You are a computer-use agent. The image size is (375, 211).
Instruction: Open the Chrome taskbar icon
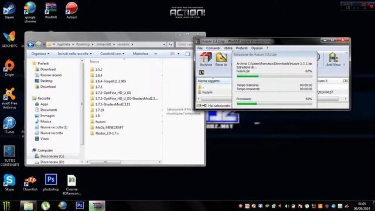(63, 206)
